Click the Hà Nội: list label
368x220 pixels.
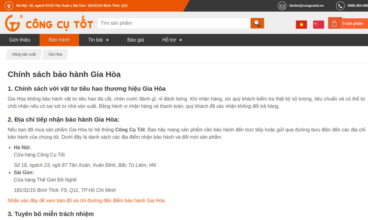click(x=22, y=148)
